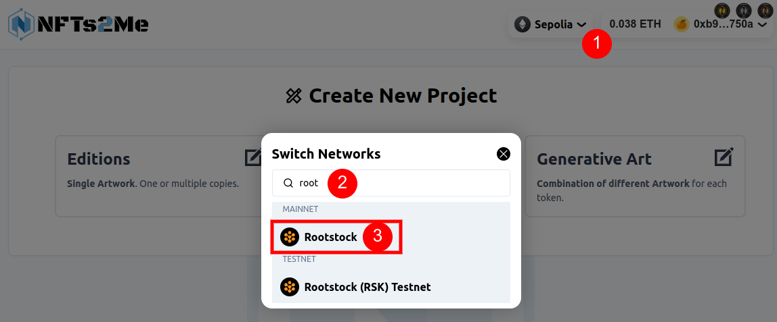The height and width of the screenshot is (322, 777).
Task: Click the last gold badge icon top-right
Action: coord(765,10)
